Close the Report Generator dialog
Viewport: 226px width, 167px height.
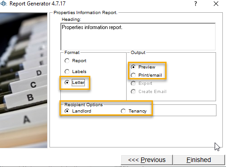pos(216,4)
